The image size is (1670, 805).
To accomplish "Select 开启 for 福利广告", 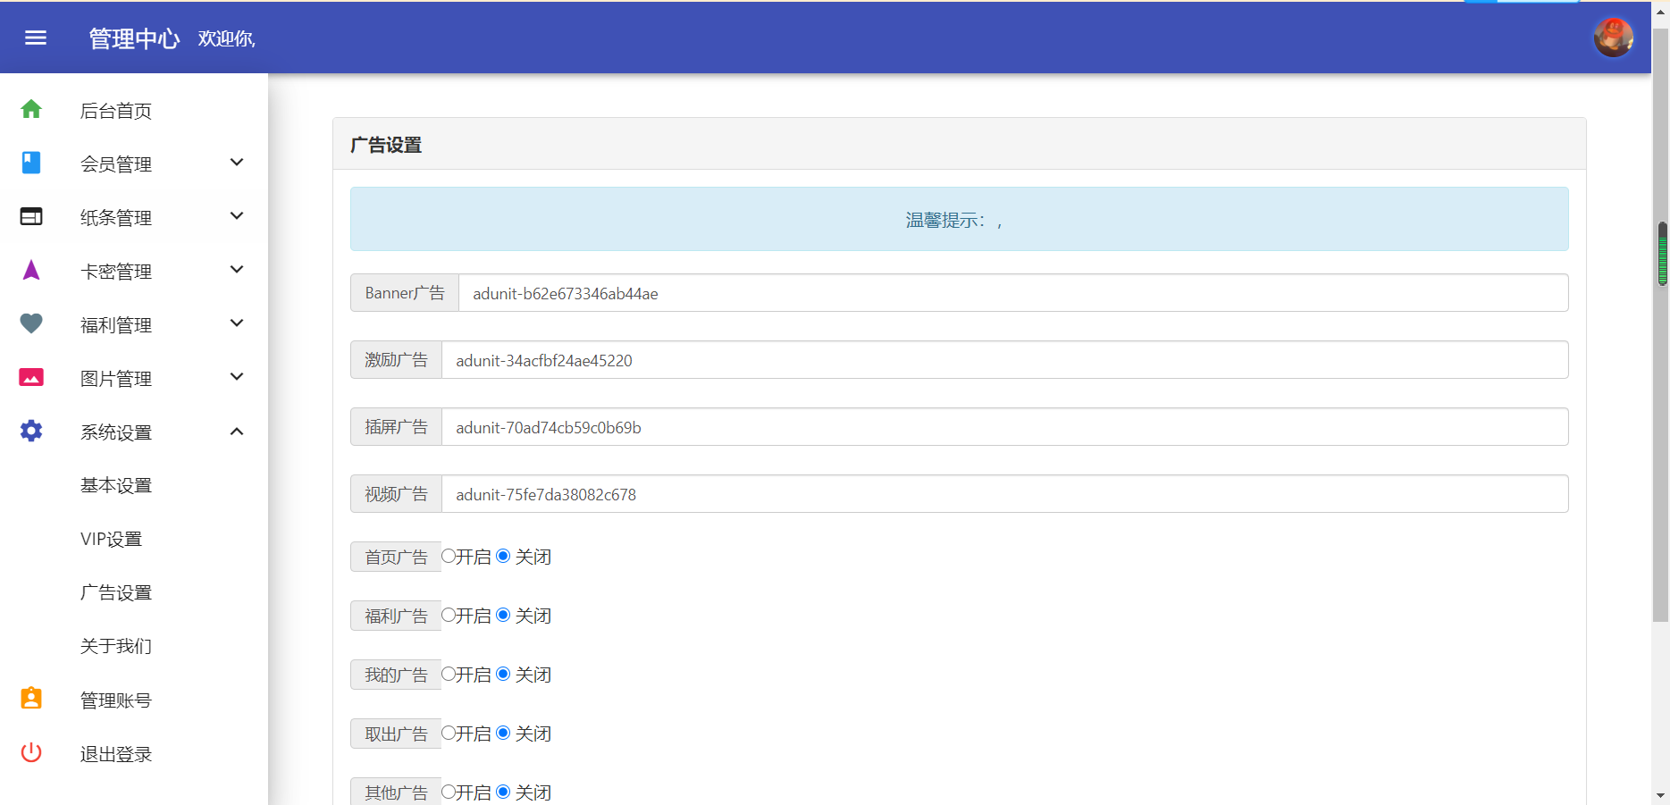I will (x=449, y=615).
